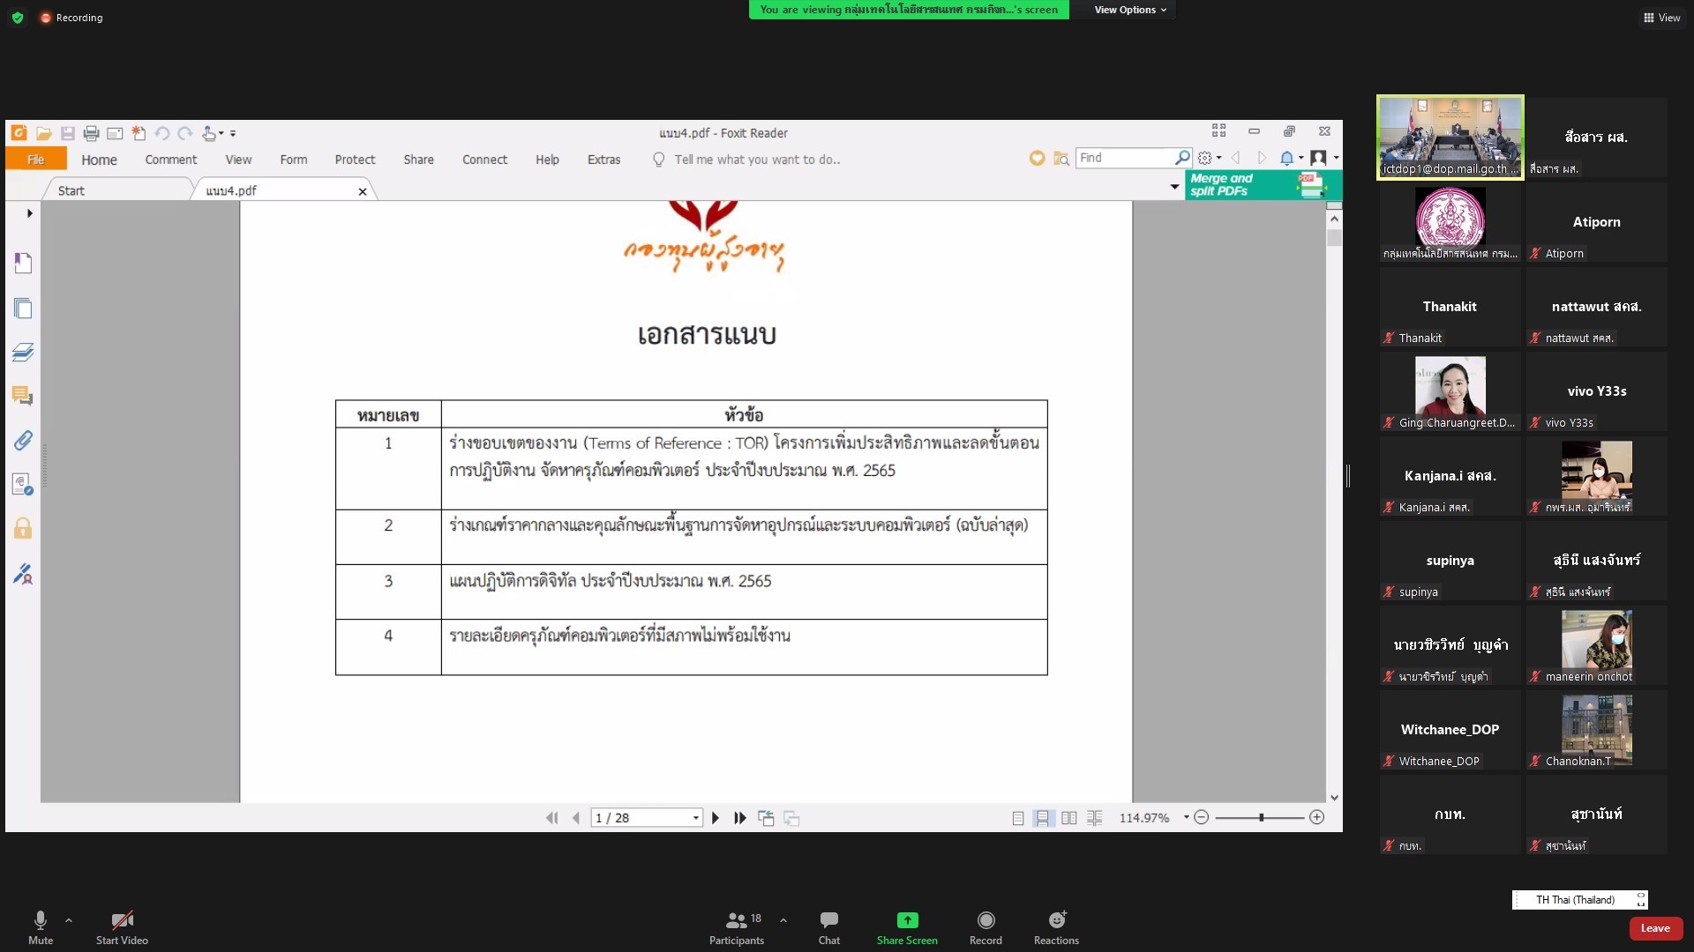The image size is (1694, 952).
Task: Open the Security lock panel in sidebar
Action: (x=23, y=528)
